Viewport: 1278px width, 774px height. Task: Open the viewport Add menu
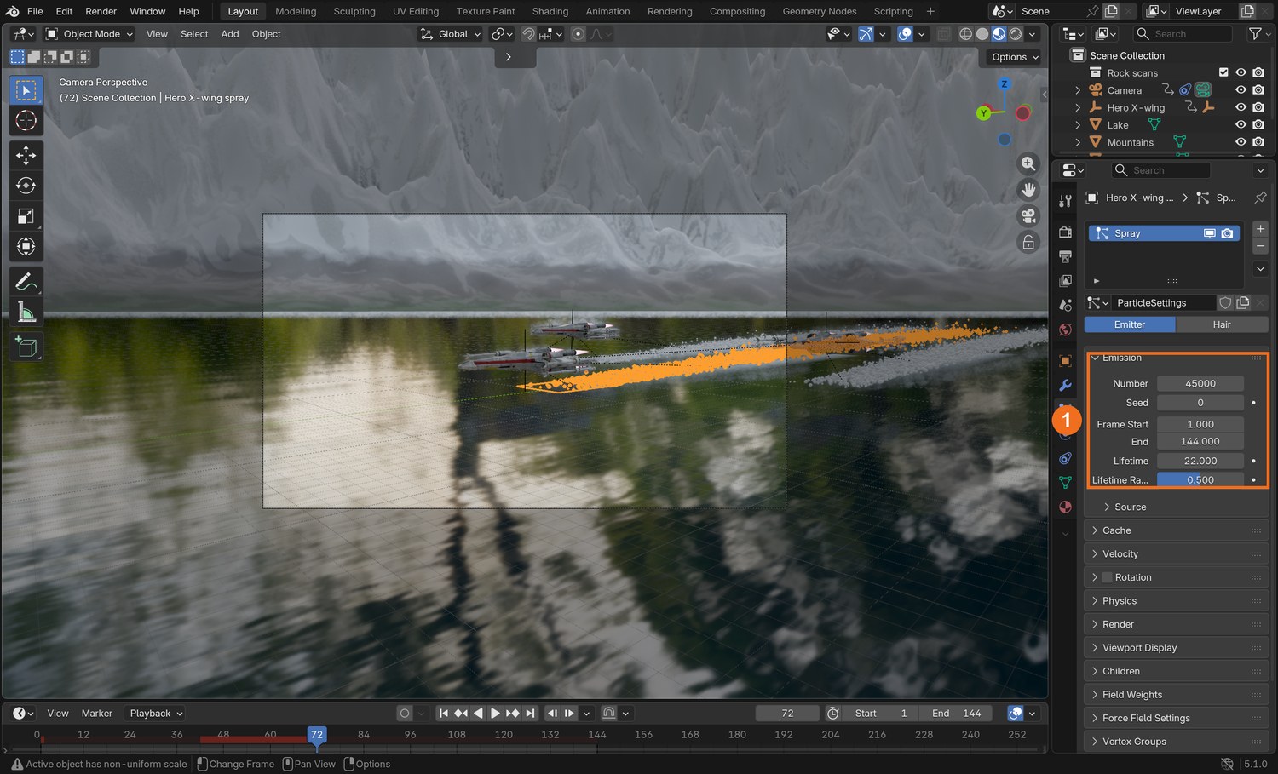(x=230, y=34)
